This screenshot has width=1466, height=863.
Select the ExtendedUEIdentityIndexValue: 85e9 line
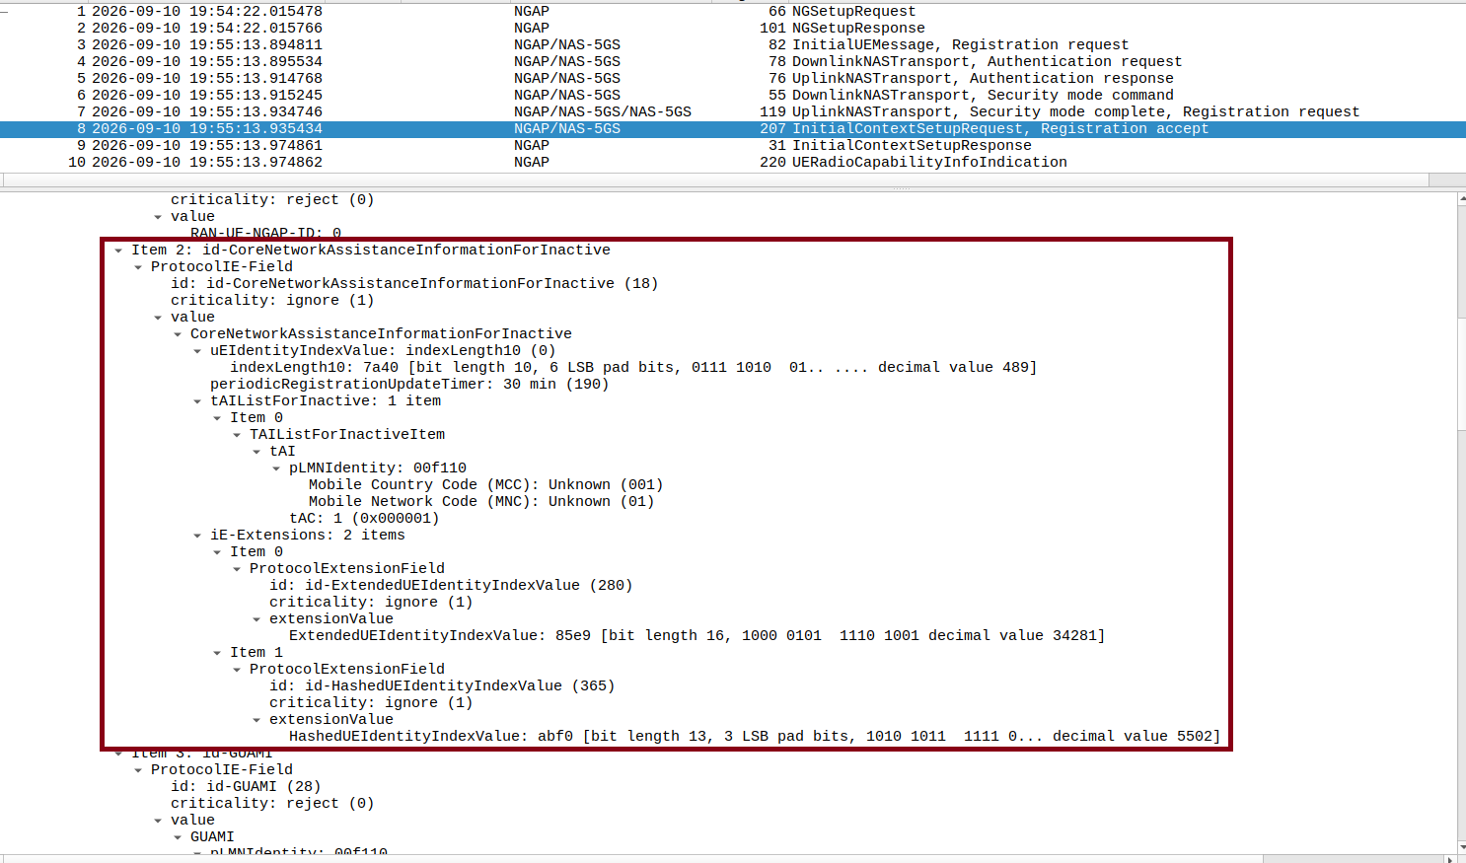click(696, 636)
